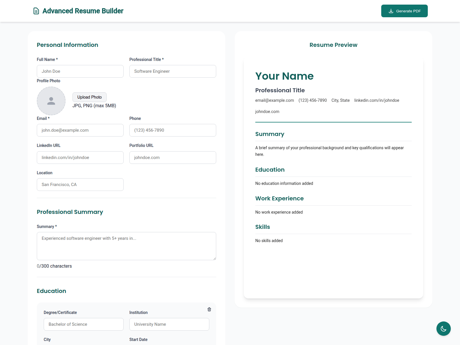
Task: Click inside the Summary text area
Action: click(x=126, y=246)
